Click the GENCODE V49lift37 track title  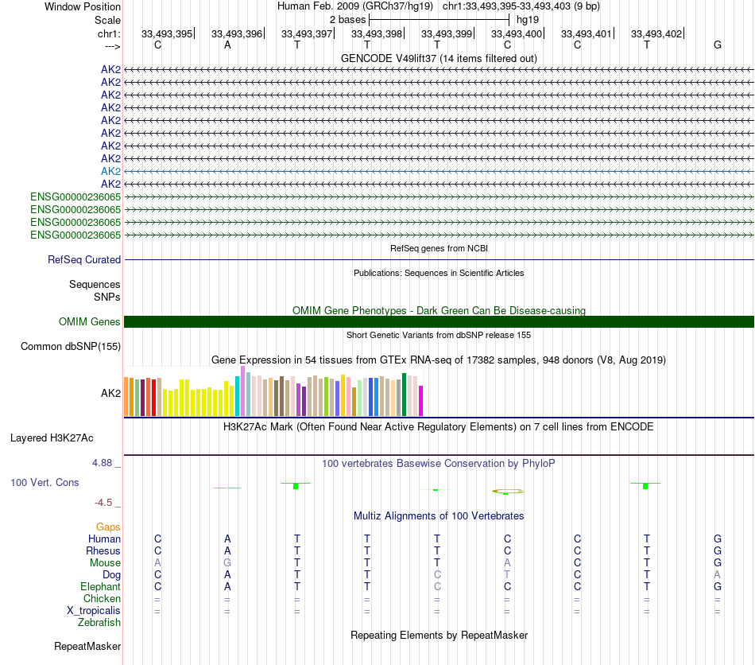pyautogui.click(x=439, y=58)
